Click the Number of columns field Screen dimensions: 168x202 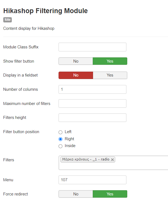click(x=92, y=89)
